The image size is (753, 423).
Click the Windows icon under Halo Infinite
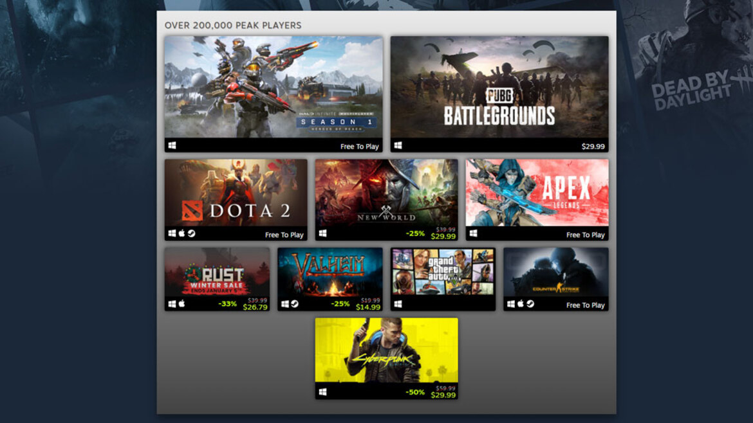coord(172,145)
